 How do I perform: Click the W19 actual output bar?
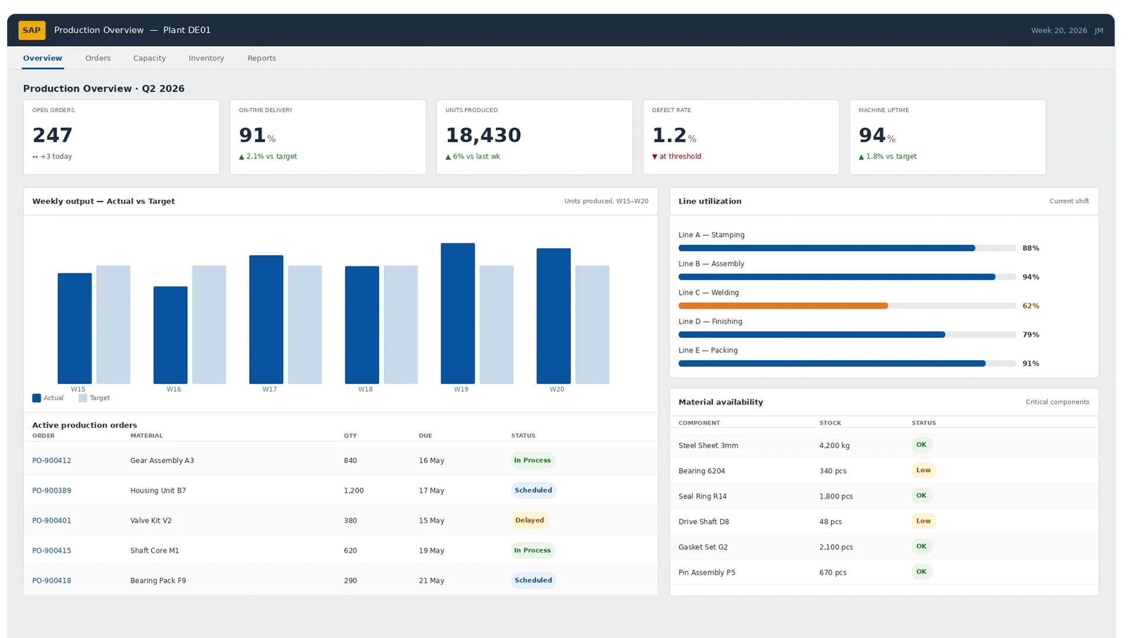tap(458, 314)
